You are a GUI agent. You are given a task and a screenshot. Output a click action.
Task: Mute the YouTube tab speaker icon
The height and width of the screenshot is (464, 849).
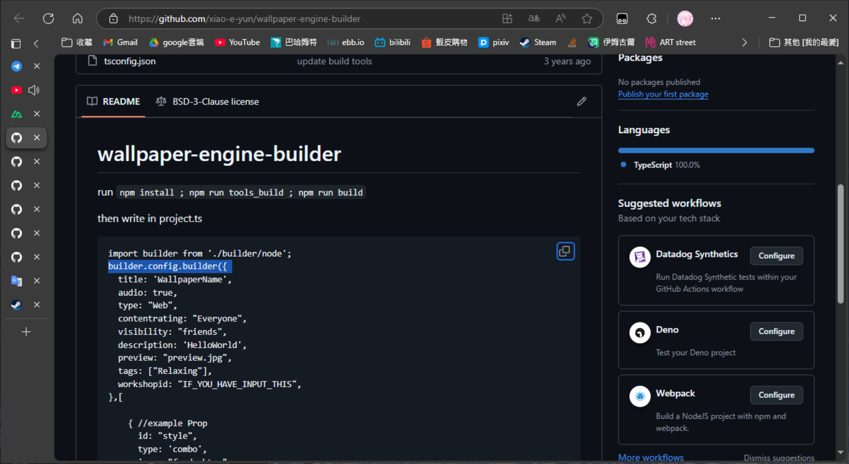34,90
